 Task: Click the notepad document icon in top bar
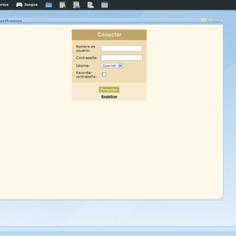63,5
